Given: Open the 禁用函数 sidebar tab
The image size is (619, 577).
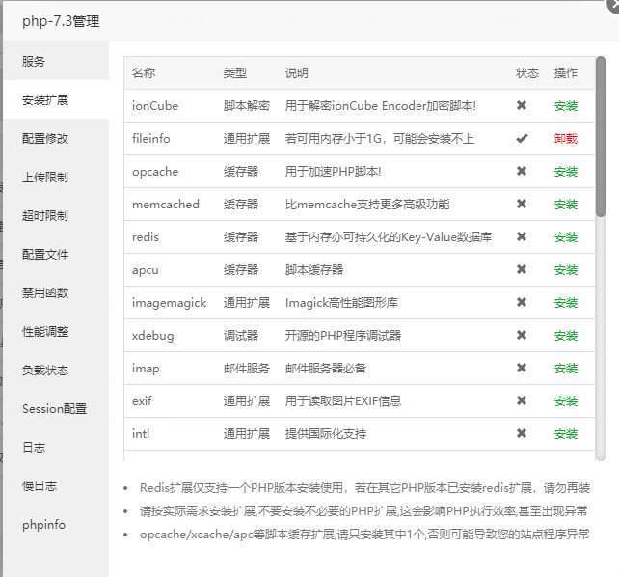Looking at the screenshot, I should [x=45, y=292].
